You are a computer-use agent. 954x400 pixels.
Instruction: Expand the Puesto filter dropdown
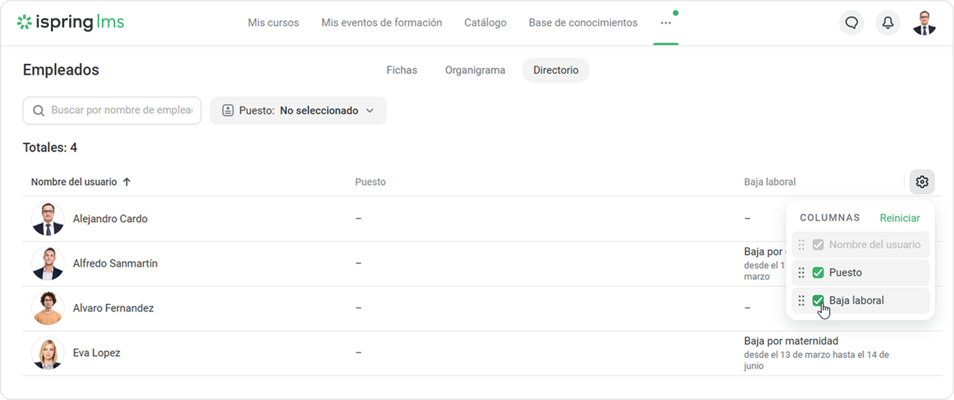(298, 111)
